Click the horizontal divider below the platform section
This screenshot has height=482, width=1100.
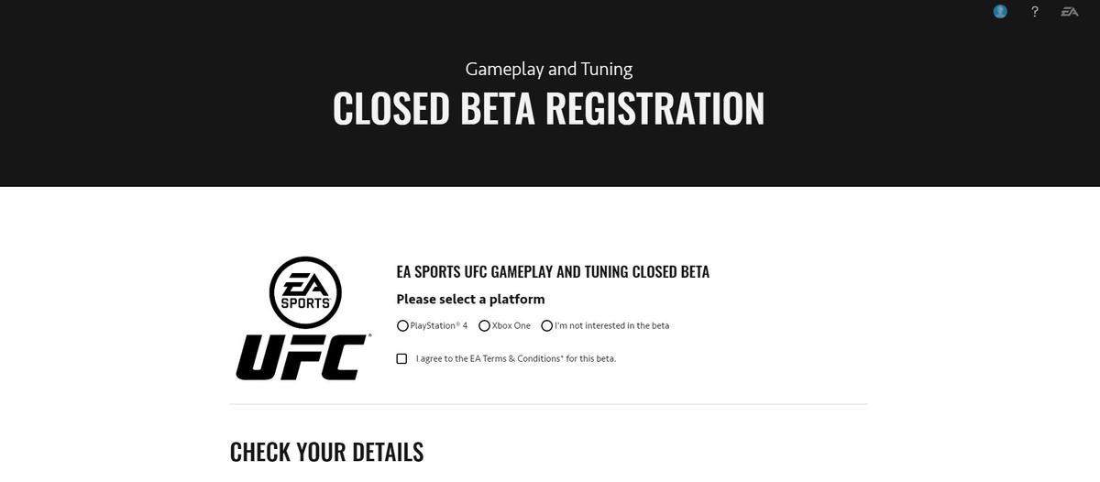click(548, 404)
